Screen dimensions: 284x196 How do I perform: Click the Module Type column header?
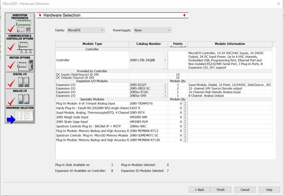(92, 44)
